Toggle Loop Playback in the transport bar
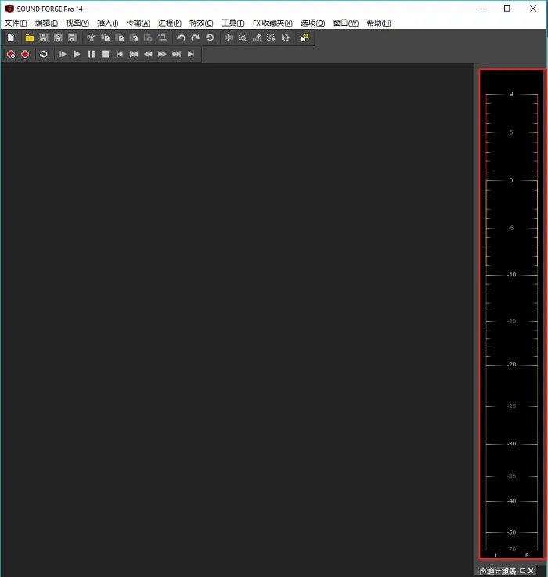The height and width of the screenshot is (577, 548). tap(44, 54)
